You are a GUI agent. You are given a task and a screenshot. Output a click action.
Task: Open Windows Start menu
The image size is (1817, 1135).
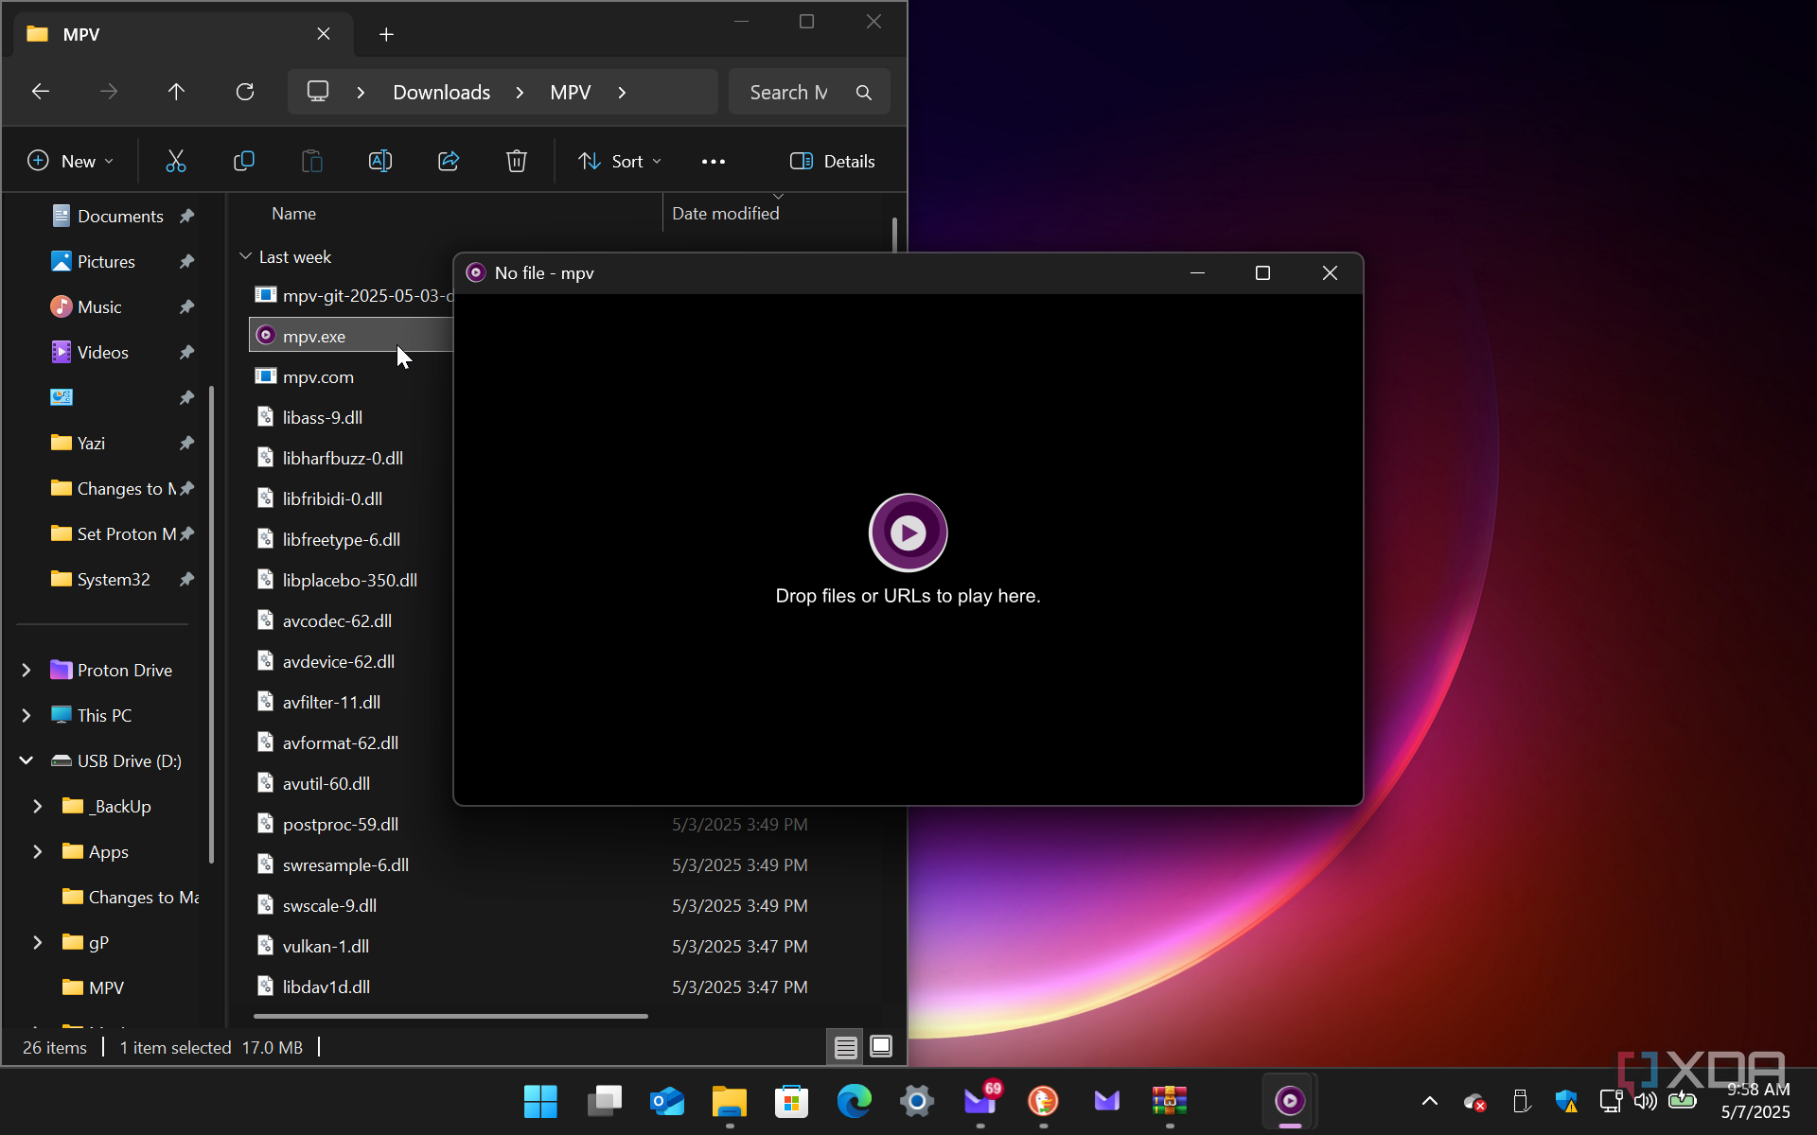[540, 1100]
